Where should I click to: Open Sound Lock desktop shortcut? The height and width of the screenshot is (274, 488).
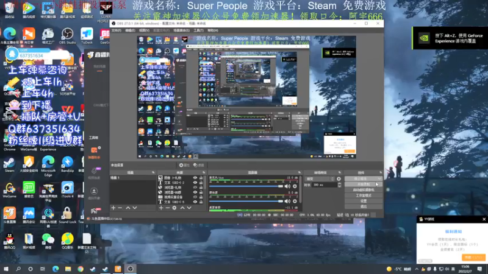pyautogui.click(x=67, y=216)
